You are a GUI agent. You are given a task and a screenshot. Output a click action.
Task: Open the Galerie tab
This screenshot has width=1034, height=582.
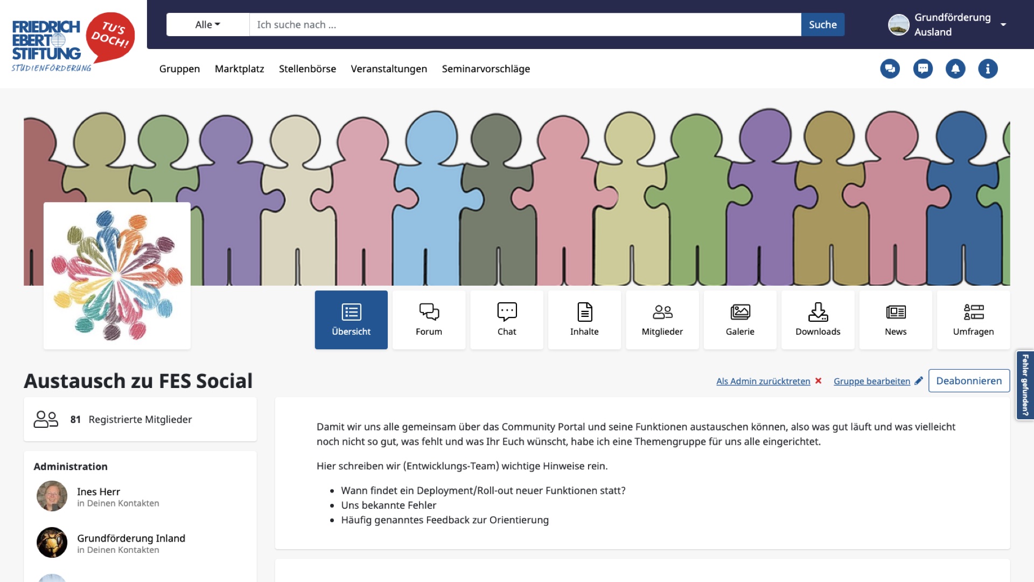[740, 320]
